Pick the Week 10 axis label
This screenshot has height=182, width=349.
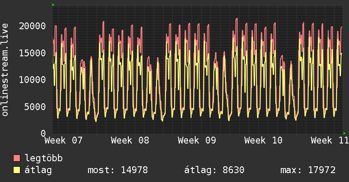[263, 140]
